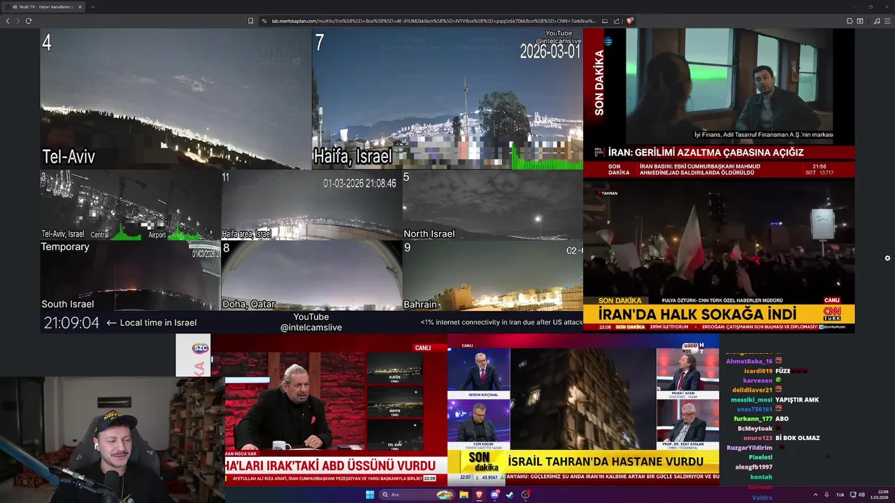Open Discord from the taskbar
Screen dimensions: 895x503
495,495
